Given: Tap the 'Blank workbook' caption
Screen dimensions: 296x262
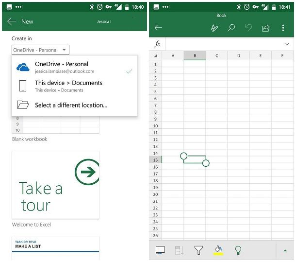Looking at the screenshot, I should [30, 139].
